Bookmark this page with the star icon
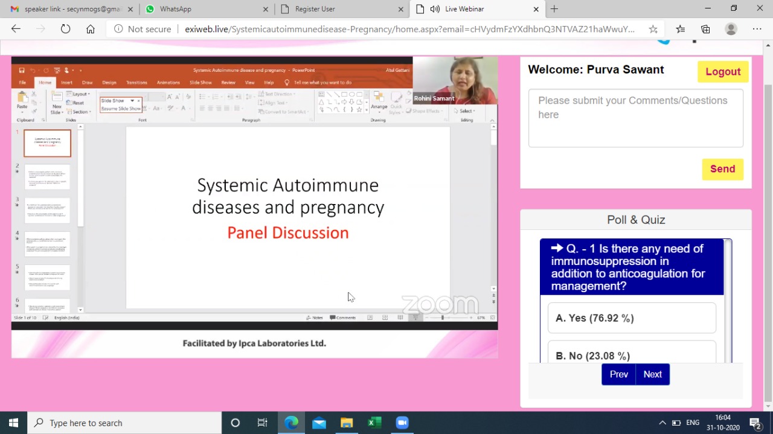 coord(653,29)
